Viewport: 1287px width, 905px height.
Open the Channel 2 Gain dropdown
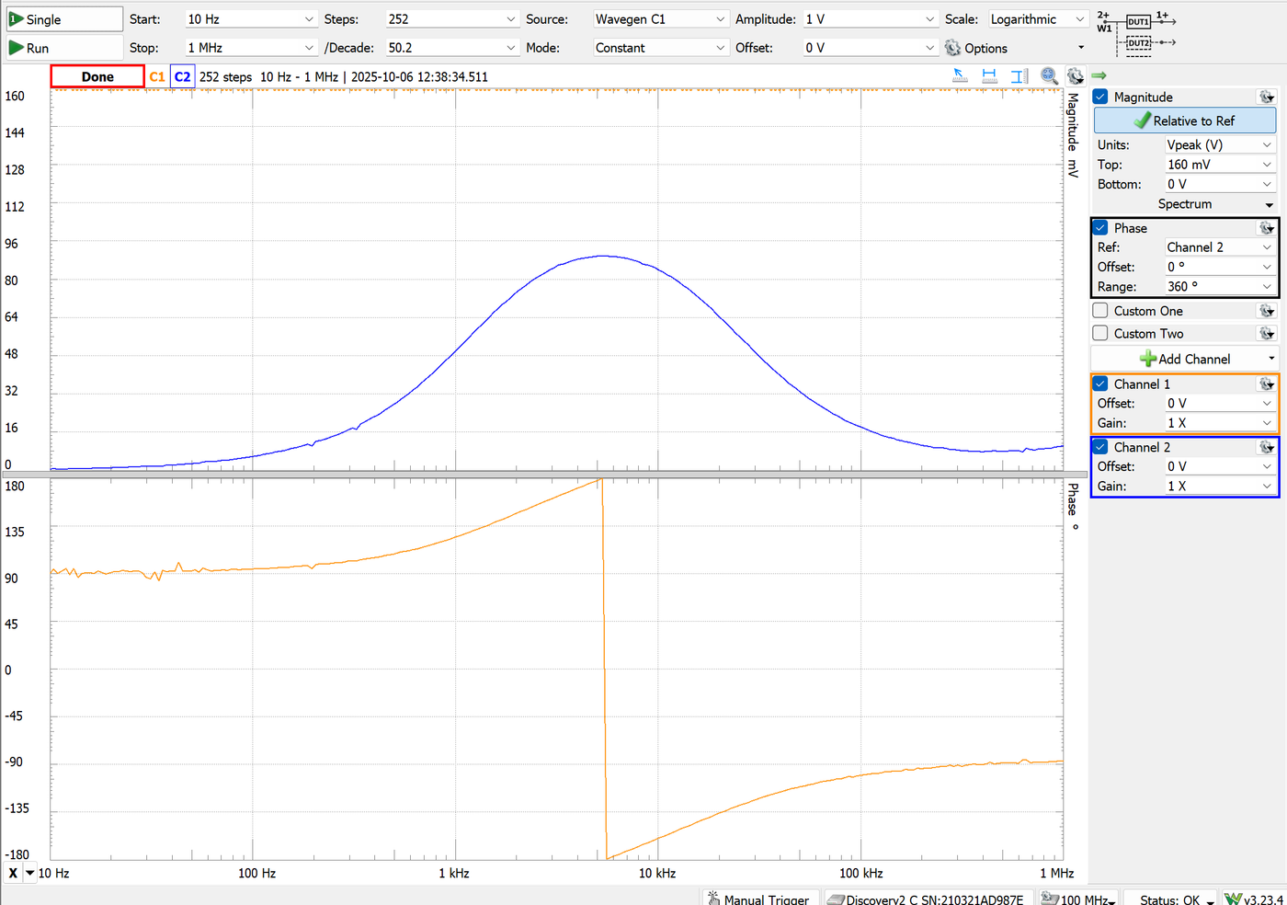pyautogui.click(x=1219, y=487)
